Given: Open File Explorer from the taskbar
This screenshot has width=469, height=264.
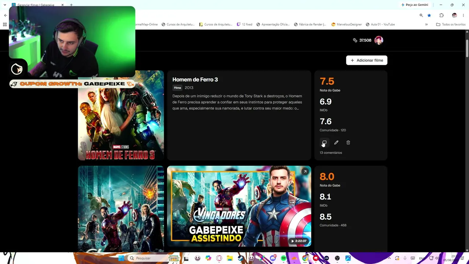Looking at the screenshot, I should click(x=230, y=258).
